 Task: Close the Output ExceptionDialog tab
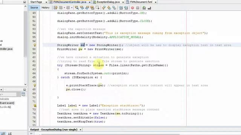tap(80, 130)
